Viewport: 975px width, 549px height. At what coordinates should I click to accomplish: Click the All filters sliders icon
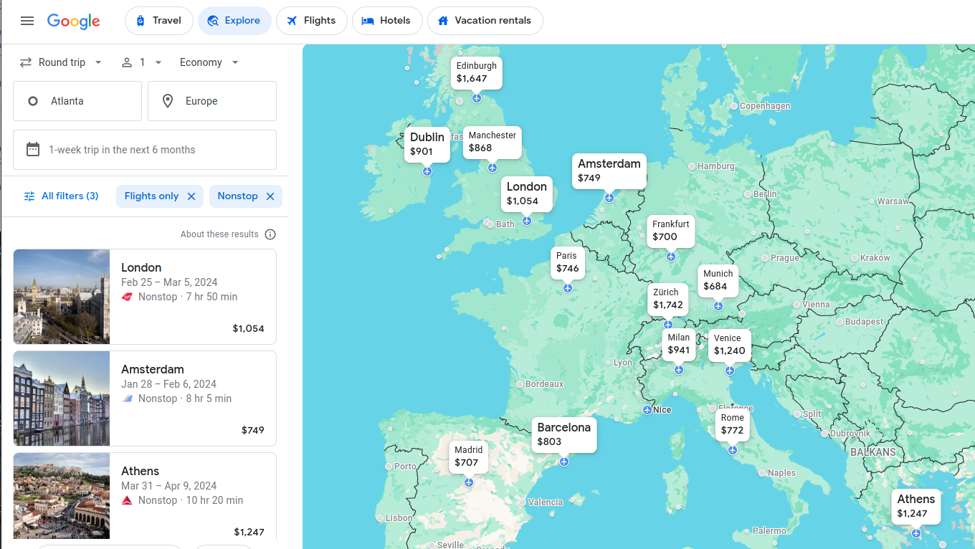point(29,196)
